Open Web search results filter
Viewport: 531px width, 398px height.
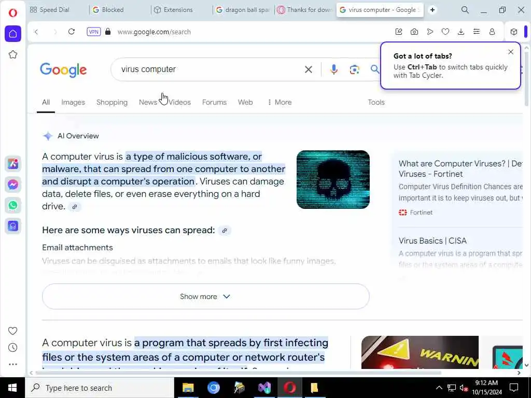click(x=245, y=102)
